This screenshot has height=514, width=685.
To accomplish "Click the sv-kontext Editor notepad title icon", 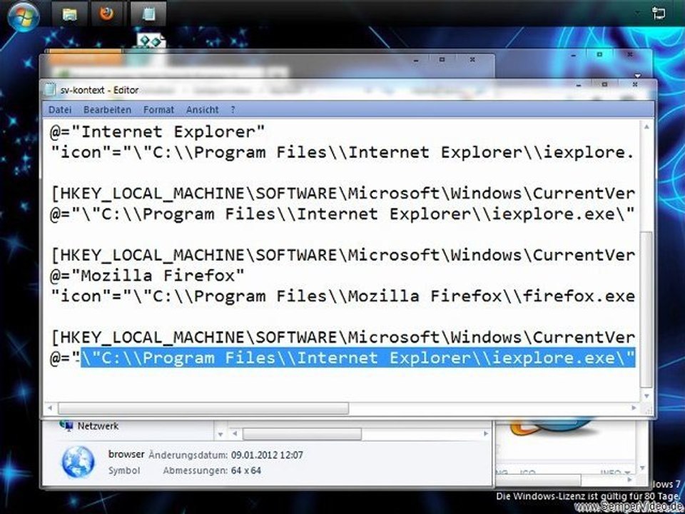I will 51,90.
